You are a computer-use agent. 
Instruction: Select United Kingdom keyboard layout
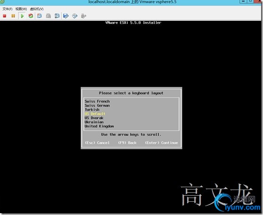[x=99, y=126]
